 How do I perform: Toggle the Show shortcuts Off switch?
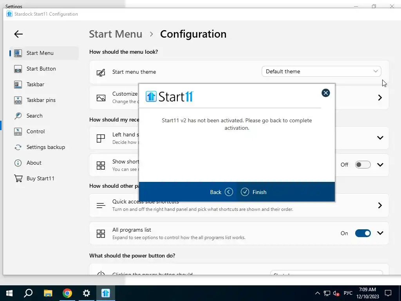(x=363, y=165)
